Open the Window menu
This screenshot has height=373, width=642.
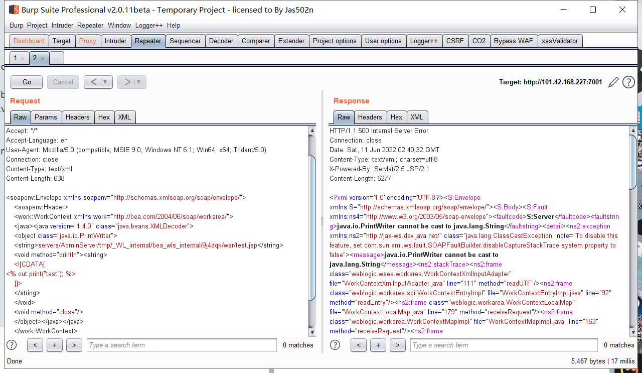point(119,25)
